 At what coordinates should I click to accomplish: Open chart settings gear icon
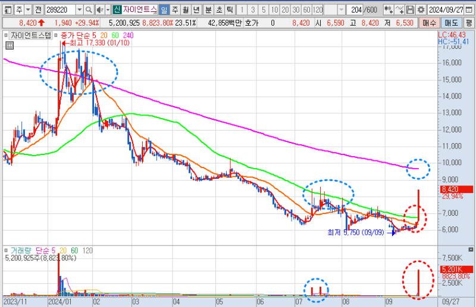tap(421, 10)
